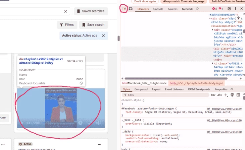Click the Save search button

tap(93, 25)
